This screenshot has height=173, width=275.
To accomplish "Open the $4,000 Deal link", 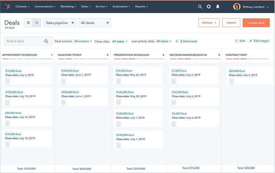I will click(179, 114).
